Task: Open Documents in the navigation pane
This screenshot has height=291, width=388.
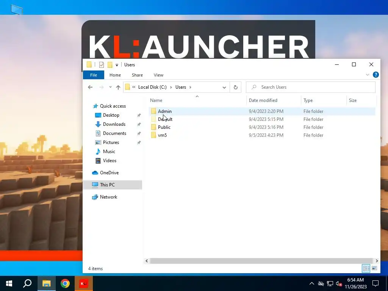Action: point(114,133)
